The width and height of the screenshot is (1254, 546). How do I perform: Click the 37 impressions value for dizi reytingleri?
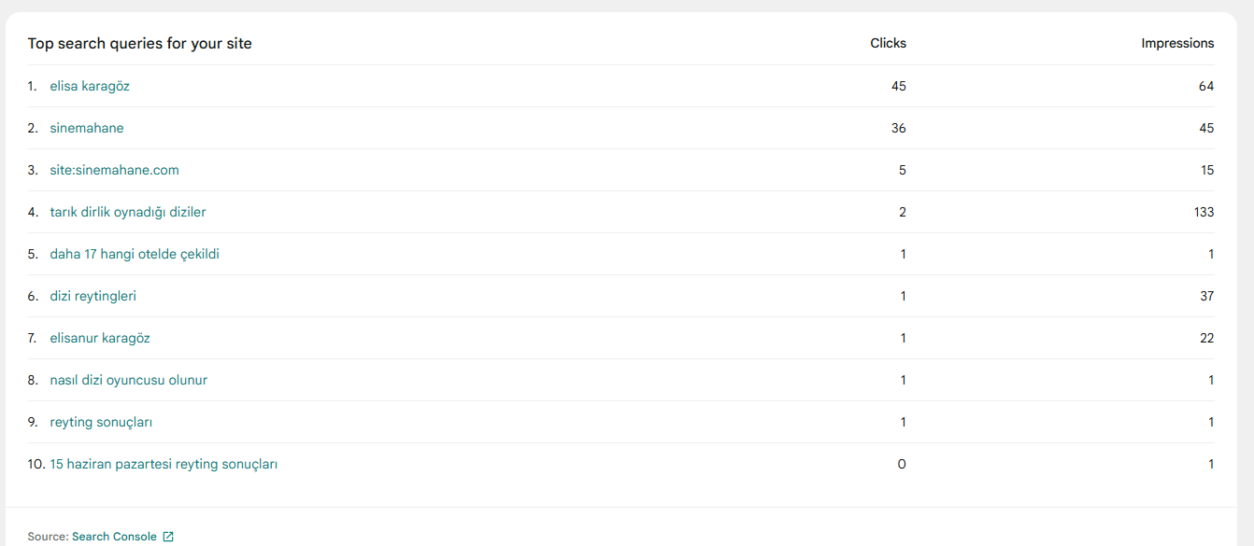click(1207, 296)
